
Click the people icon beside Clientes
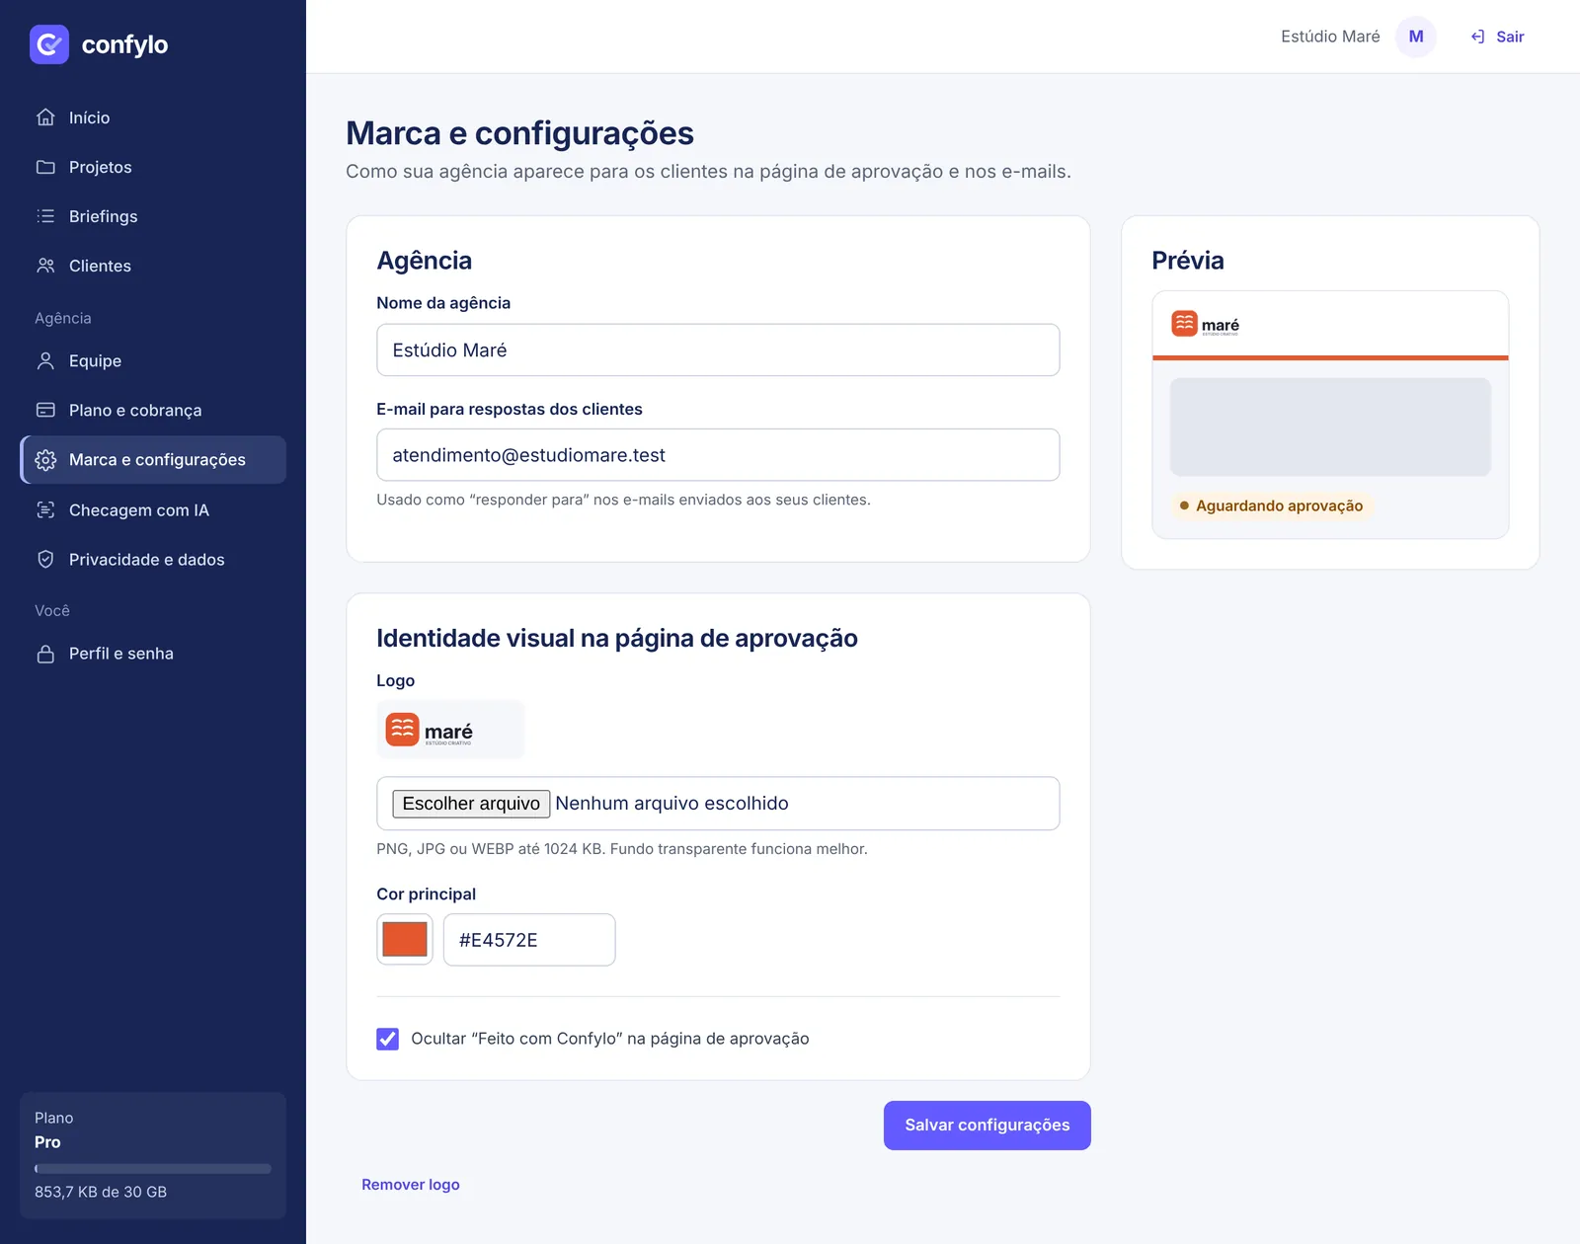[x=45, y=266]
